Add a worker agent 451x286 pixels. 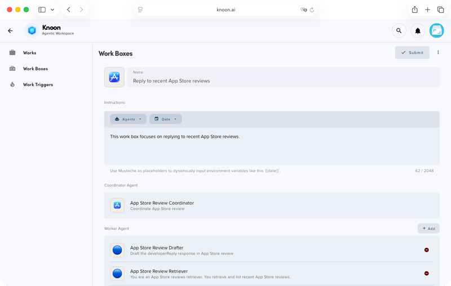click(x=428, y=229)
